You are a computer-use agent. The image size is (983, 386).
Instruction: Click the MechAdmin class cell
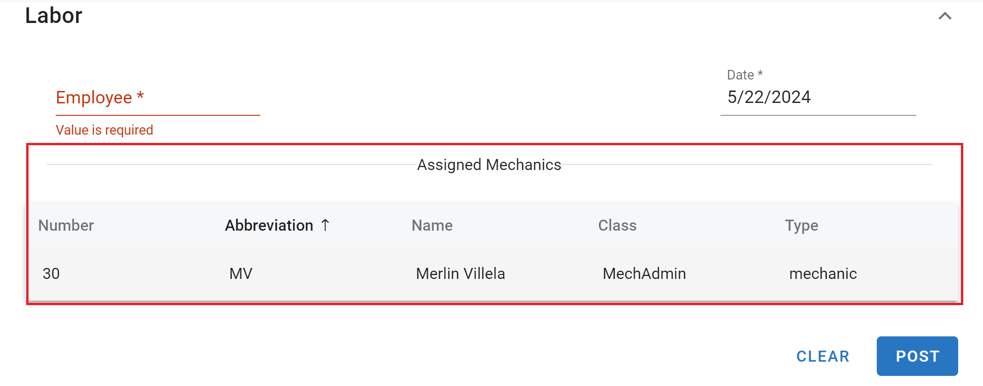pos(644,274)
